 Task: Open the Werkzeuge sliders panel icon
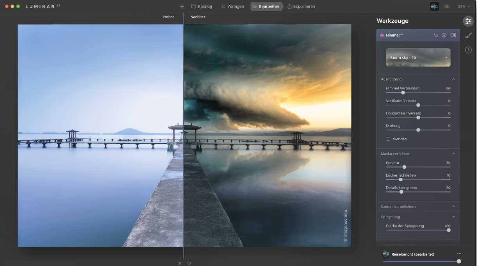coord(468,21)
